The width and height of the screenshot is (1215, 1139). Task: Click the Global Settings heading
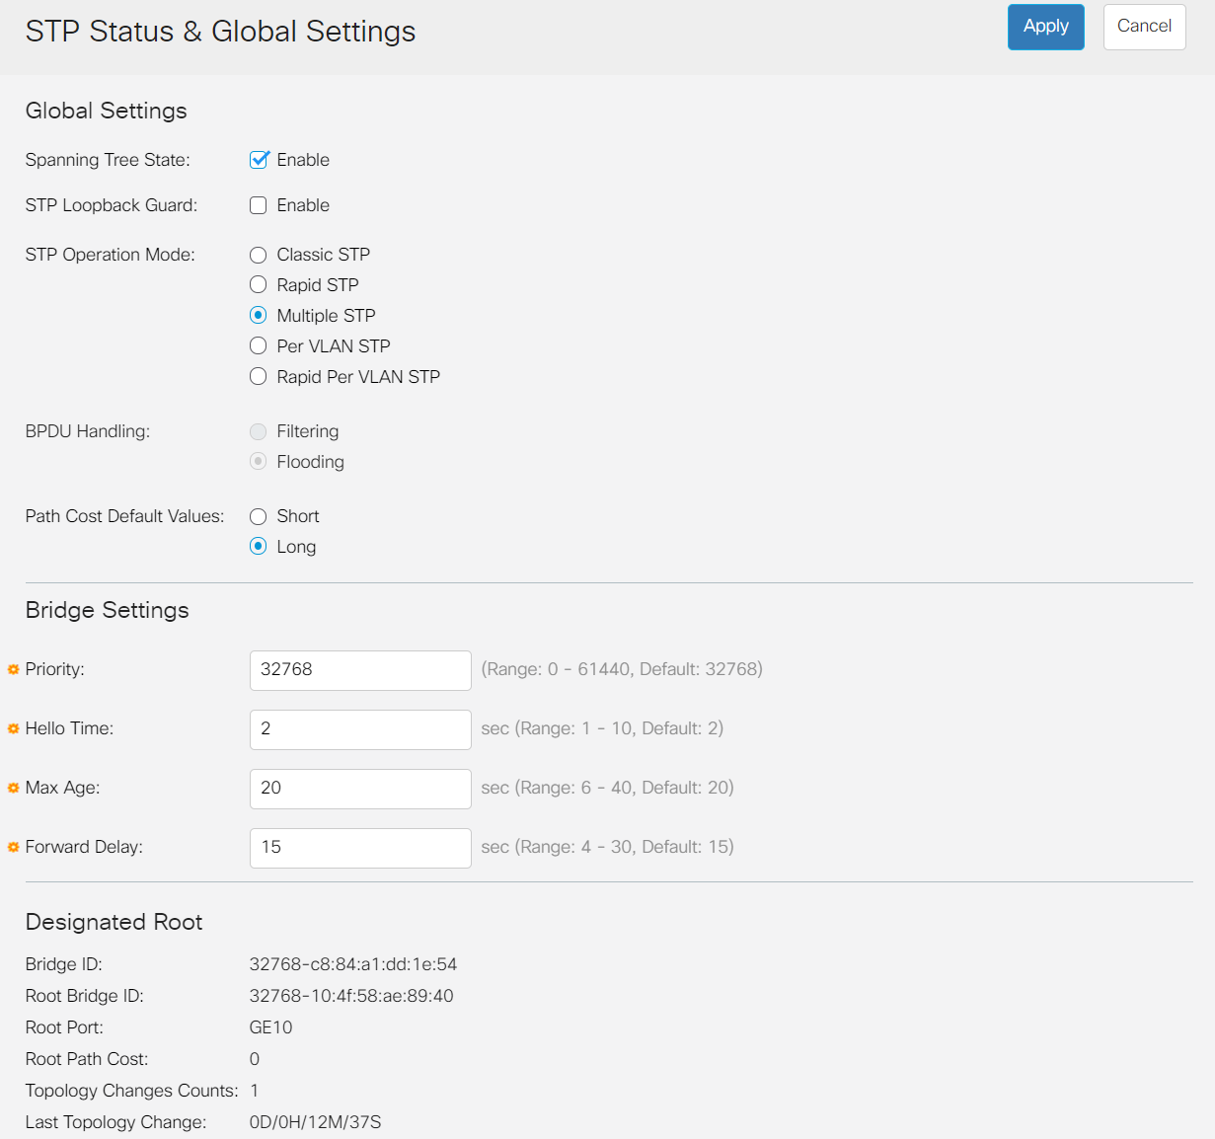click(107, 111)
